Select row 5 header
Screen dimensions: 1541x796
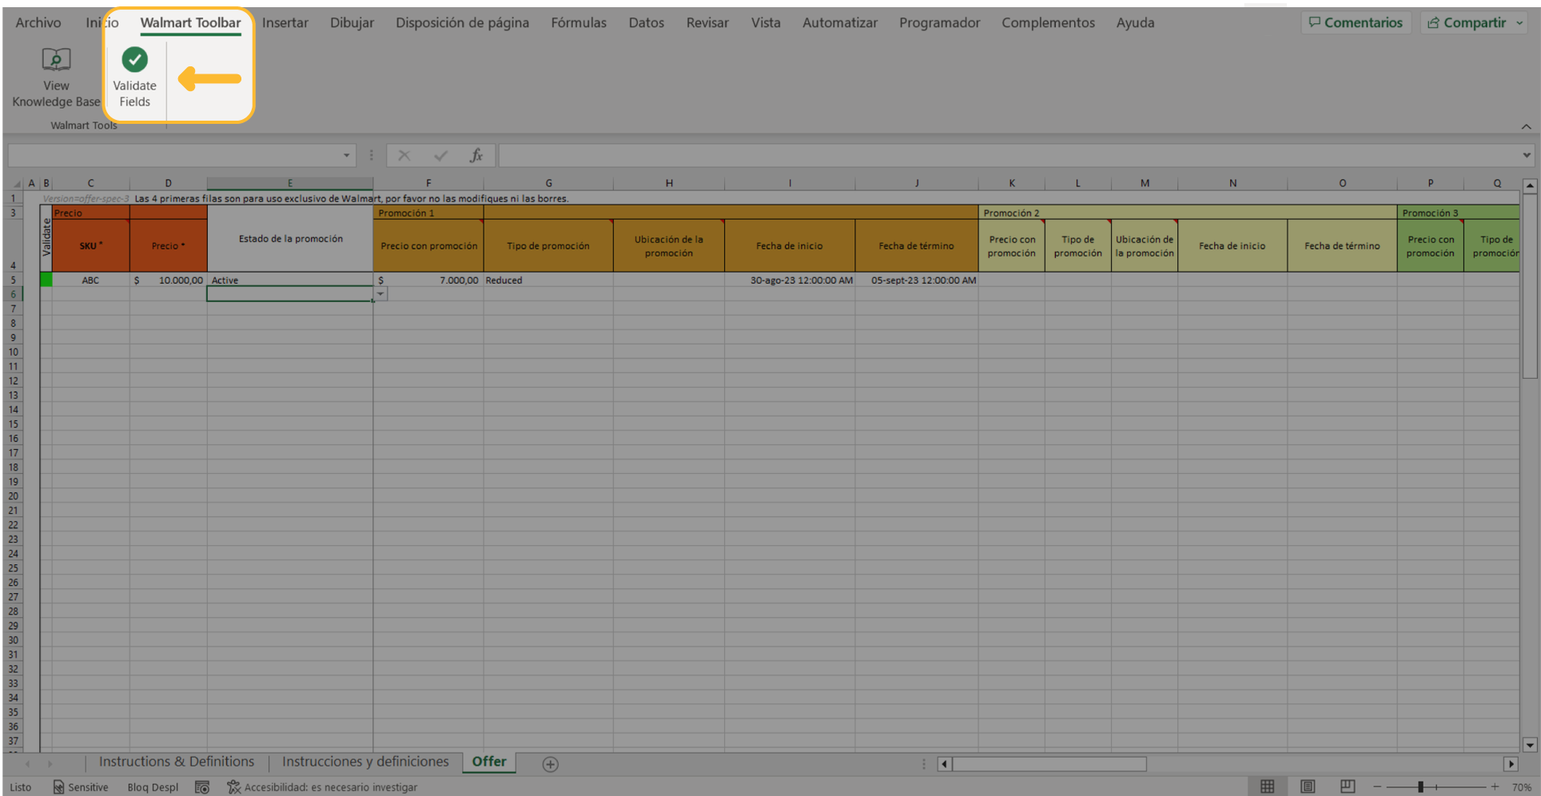point(14,281)
